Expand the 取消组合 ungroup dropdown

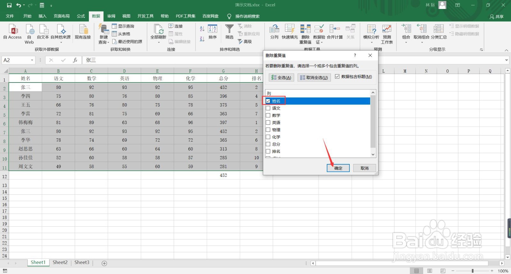(422, 42)
